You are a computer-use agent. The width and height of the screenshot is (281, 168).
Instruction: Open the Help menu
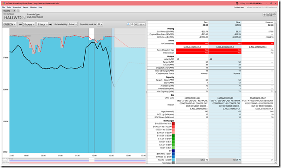[40, 7]
